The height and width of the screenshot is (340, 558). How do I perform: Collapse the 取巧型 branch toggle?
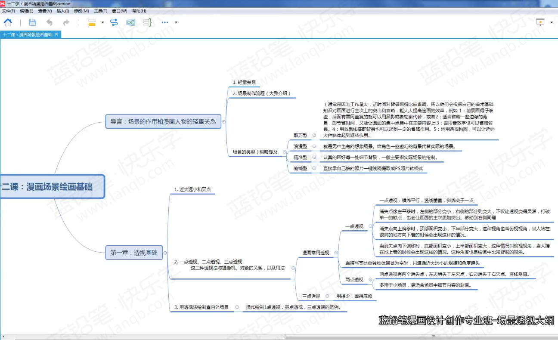pos(314,135)
